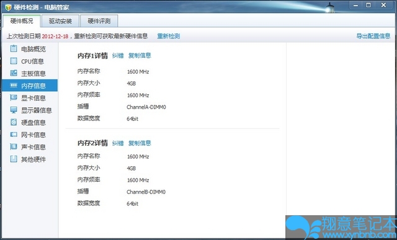Viewport: 397px width, 240px height.
Task: Click the 主板信息 motherboard icon
Action: coord(14,73)
